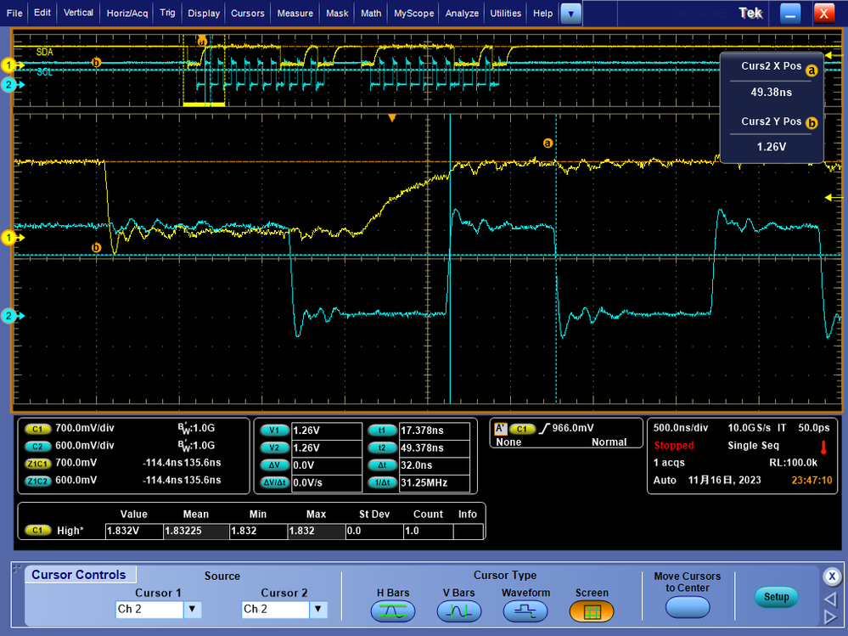Click the Mean value 1.83225

click(x=196, y=531)
